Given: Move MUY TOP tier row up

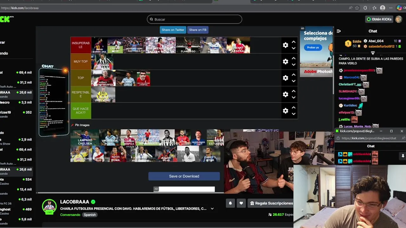Looking at the screenshot, I should (x=294, y=58).
